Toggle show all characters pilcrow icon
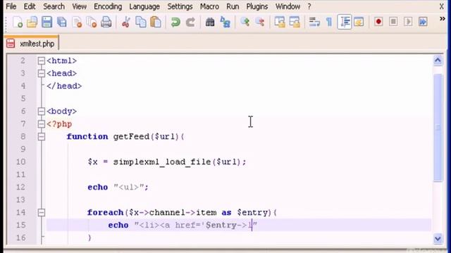 click(x=329, y=22)
